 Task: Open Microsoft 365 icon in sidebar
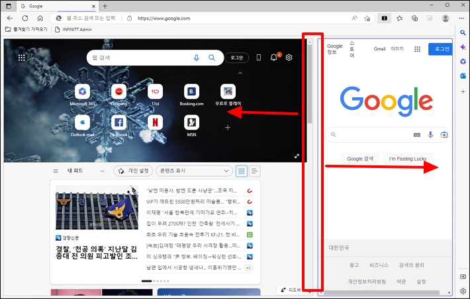[463, 62]
